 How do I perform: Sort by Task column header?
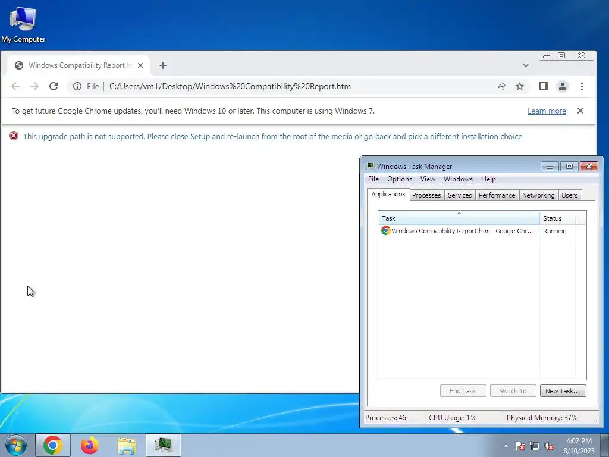pyautogui.click(x=459, y=218)
